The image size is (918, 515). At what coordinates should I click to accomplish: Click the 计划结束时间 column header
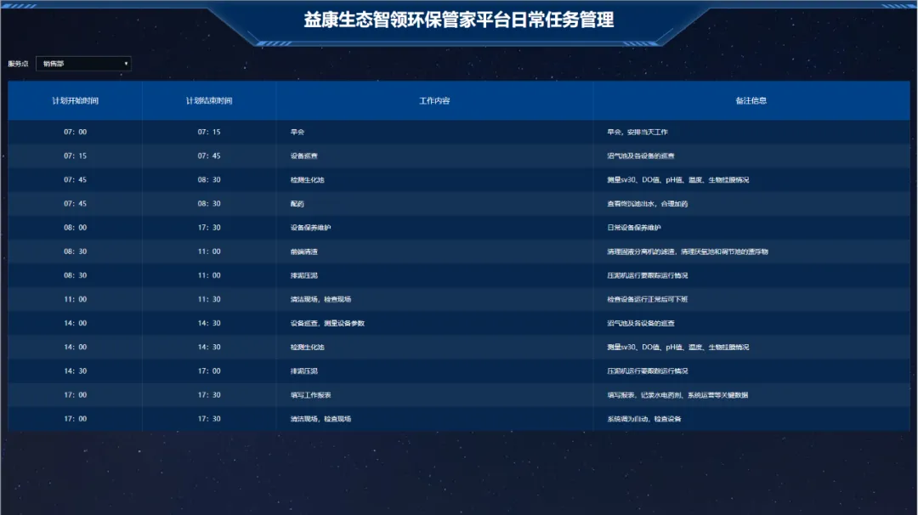pos(209,101)
